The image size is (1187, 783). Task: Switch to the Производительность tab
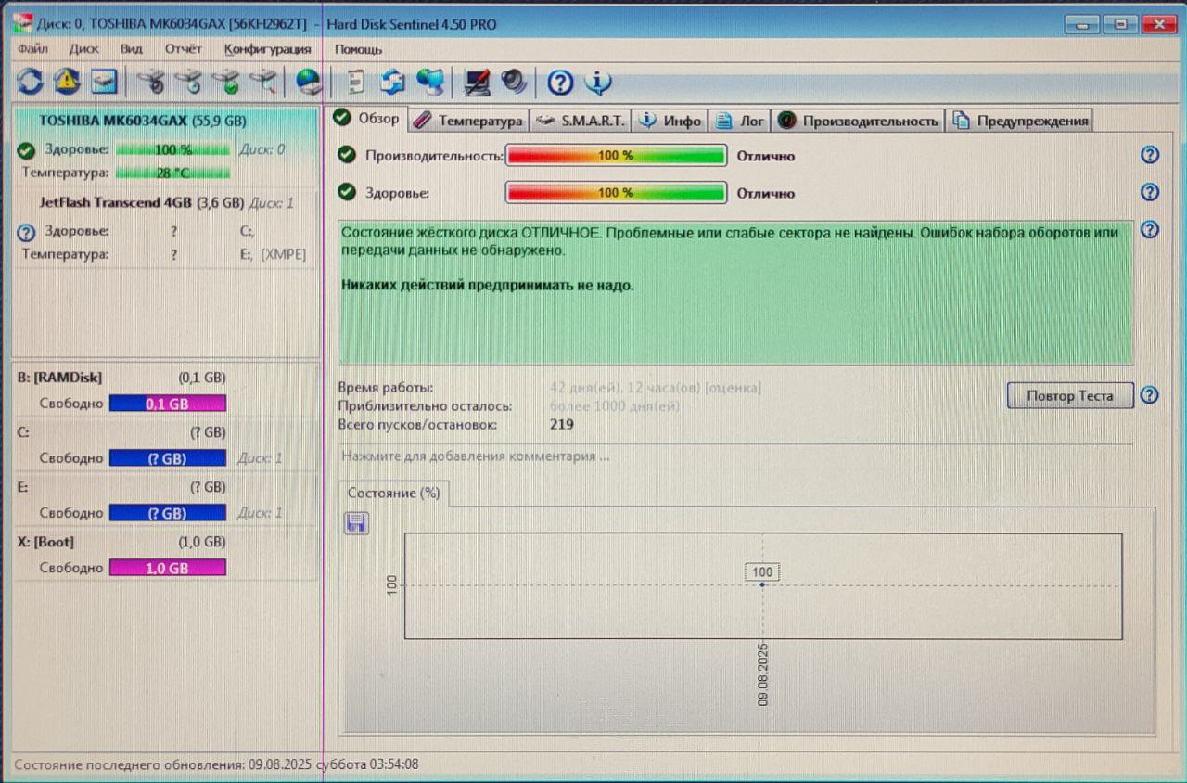[x=858, y=121]
